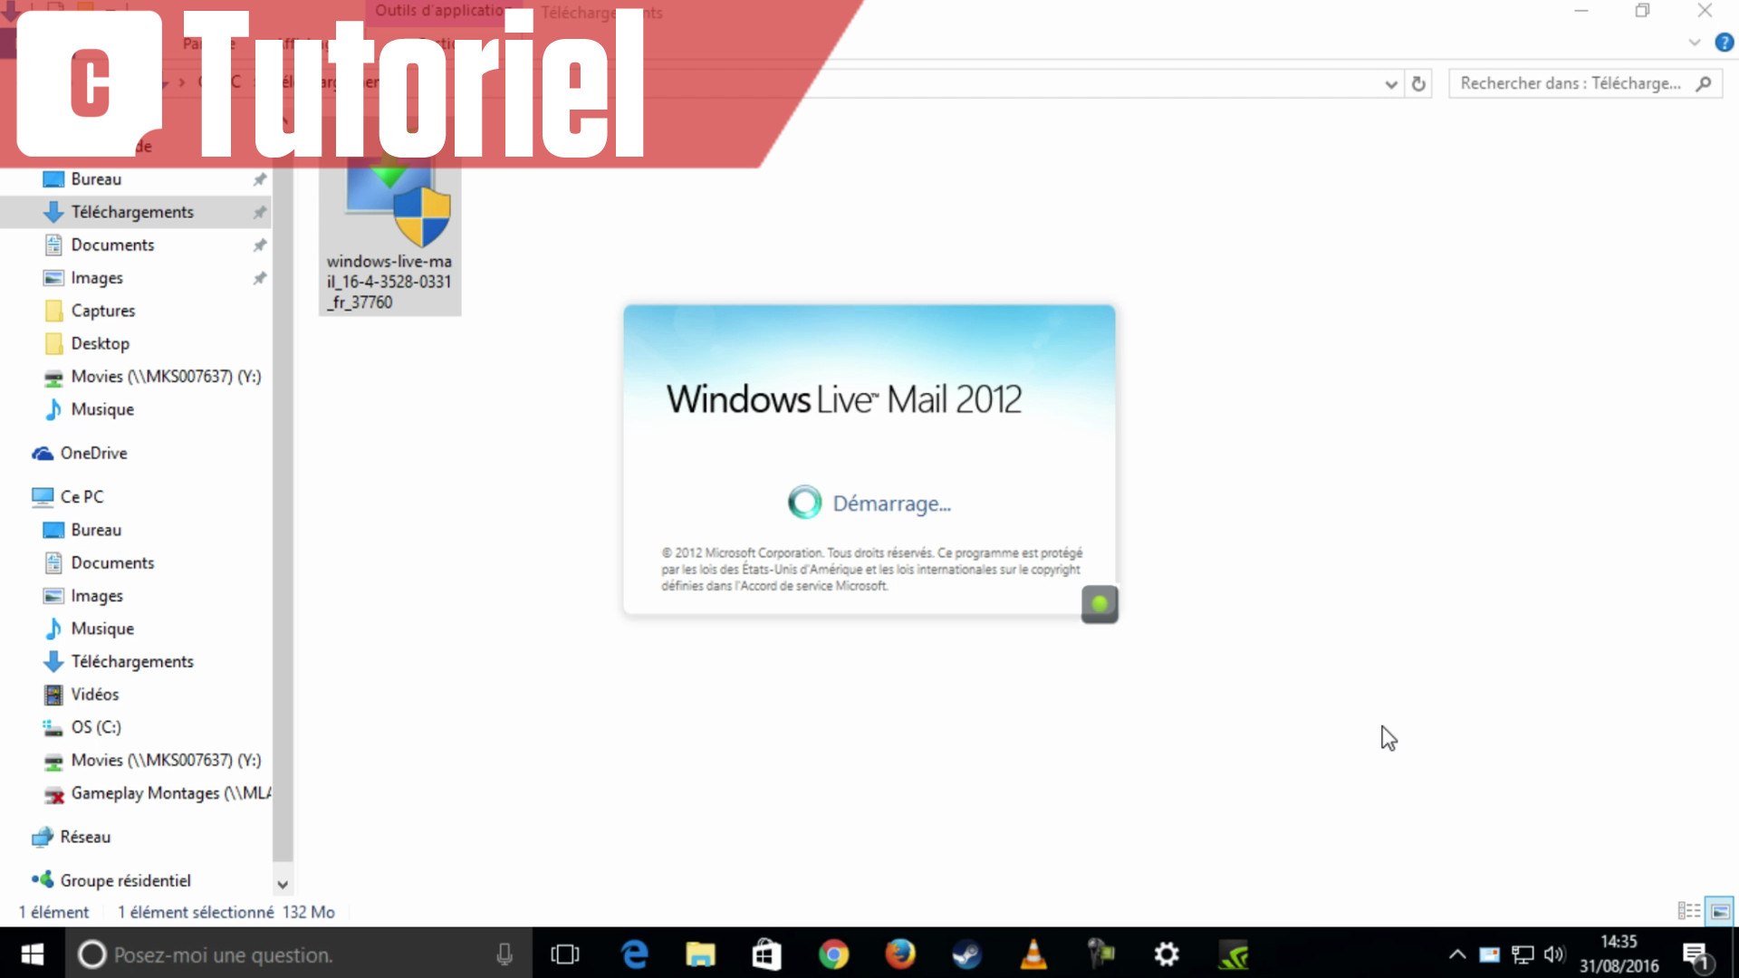The width and height of the screenshot is (1739, 978).
Task: Launch Google Chrome from taskbar
Action: tap(833, 954)
